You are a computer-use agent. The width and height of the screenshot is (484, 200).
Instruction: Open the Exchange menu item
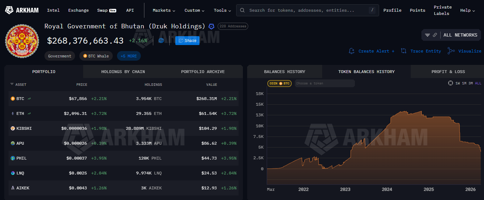79,10
